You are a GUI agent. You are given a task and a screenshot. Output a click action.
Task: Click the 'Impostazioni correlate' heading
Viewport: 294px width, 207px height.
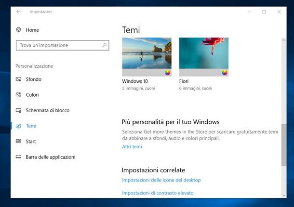[153, 170]
